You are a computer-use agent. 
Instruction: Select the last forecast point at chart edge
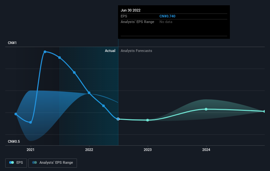[x=264, y=111]
